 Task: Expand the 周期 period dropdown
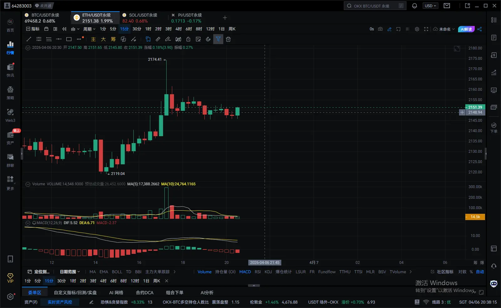tap(89, 29)
